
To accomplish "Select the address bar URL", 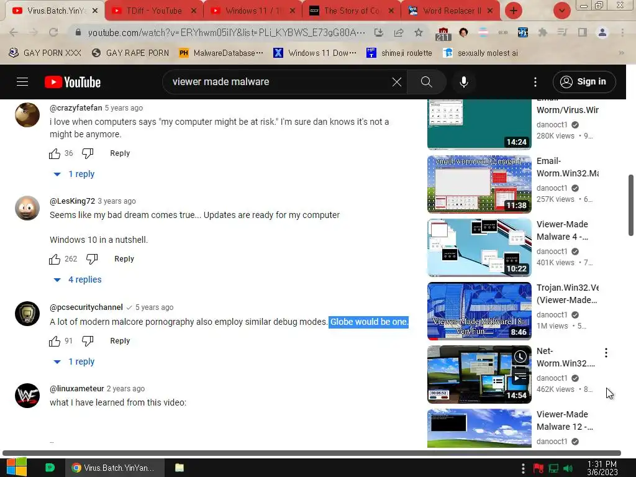I will tap(226, 32).
